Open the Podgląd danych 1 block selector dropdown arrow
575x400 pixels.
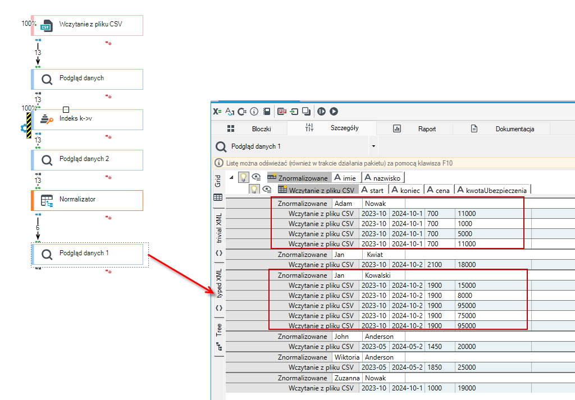coord(373,146)
